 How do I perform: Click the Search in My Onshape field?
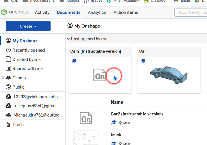click(191, 12)
